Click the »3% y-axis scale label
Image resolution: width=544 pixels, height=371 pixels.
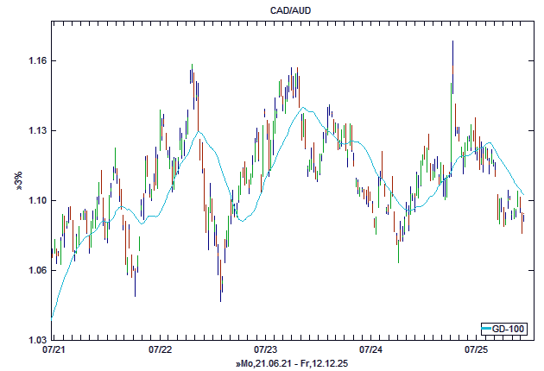18,180
